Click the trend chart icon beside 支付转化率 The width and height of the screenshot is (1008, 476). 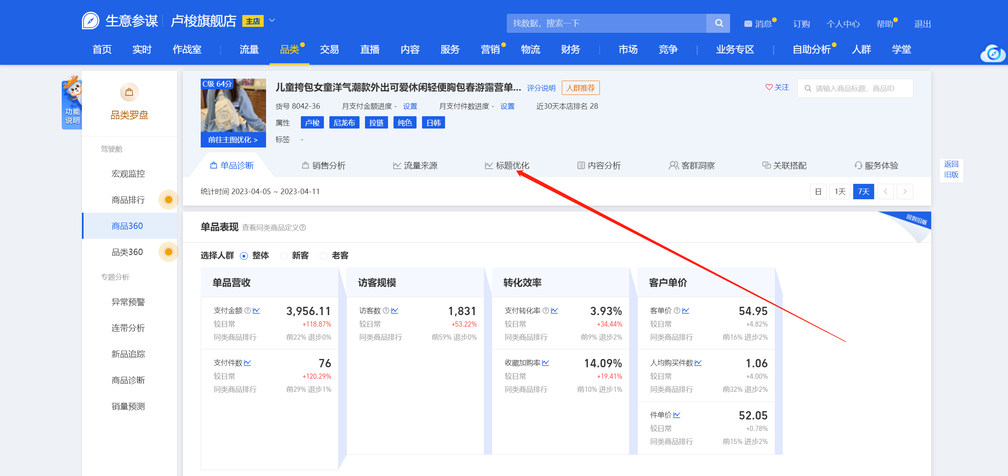pos(554,311)
